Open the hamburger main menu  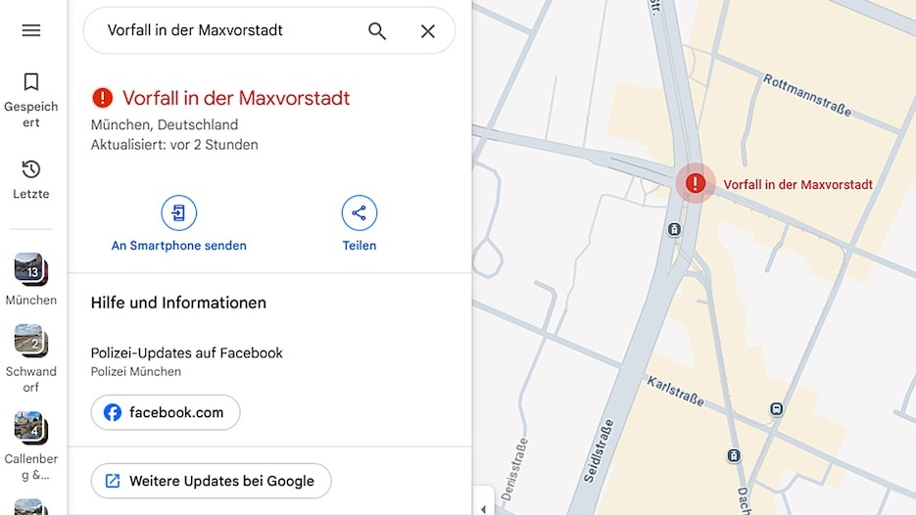(x=31, y=30)
